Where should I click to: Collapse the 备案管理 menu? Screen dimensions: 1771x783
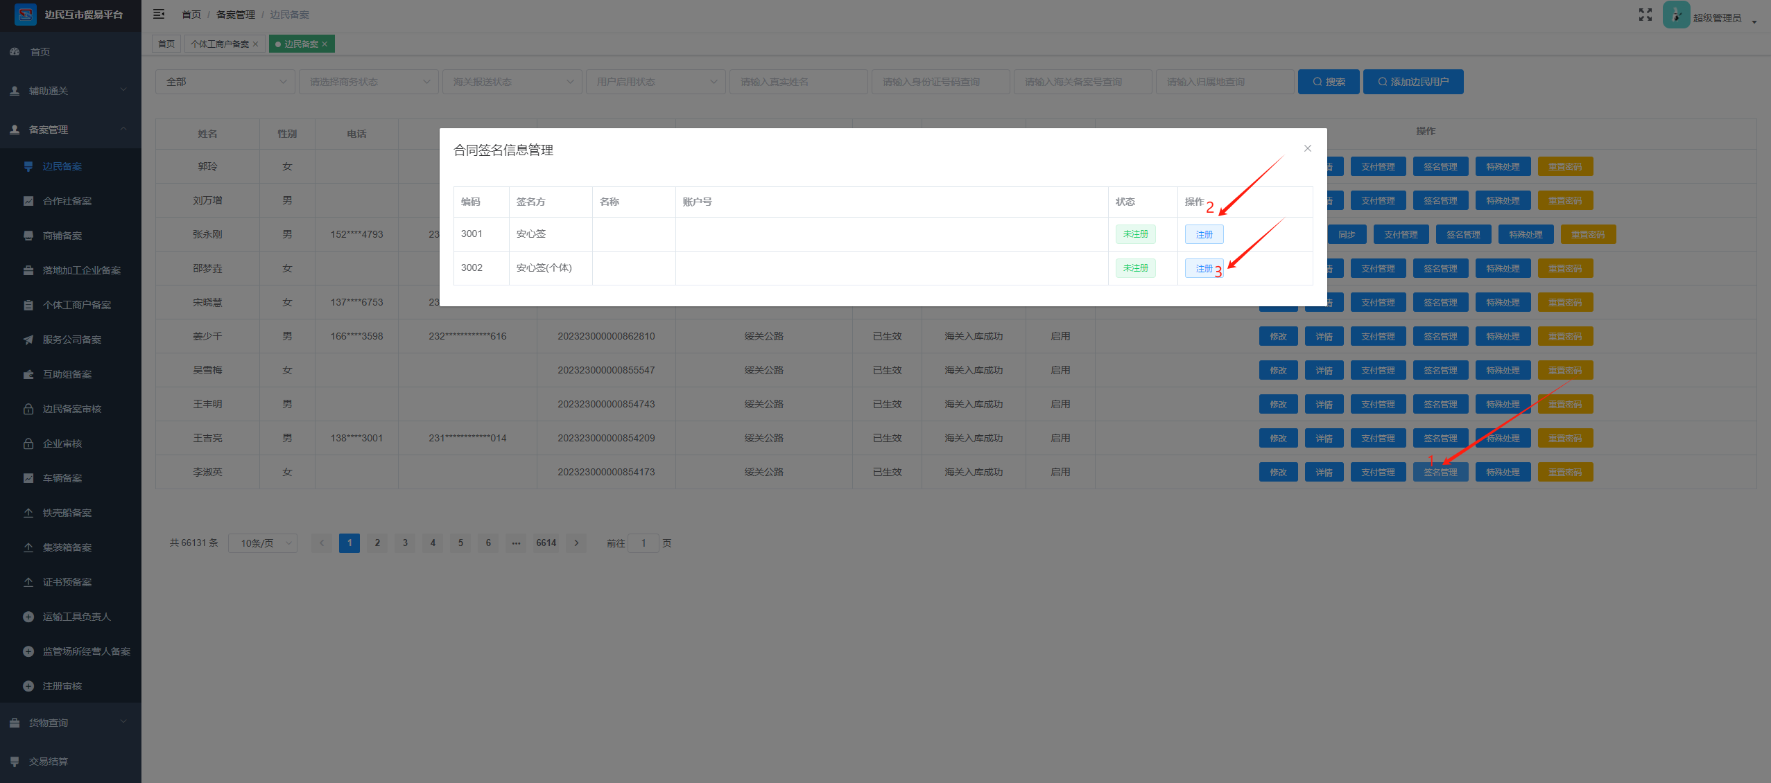[x=71, y=130]
